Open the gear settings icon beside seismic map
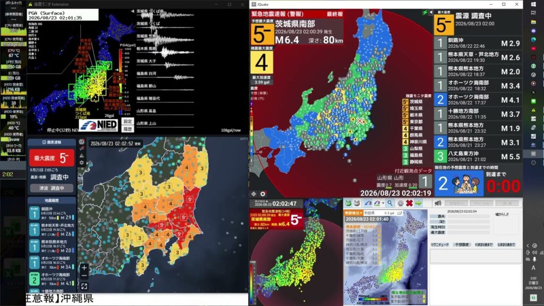This screenshot has height=306, width=544. (81, 163)
